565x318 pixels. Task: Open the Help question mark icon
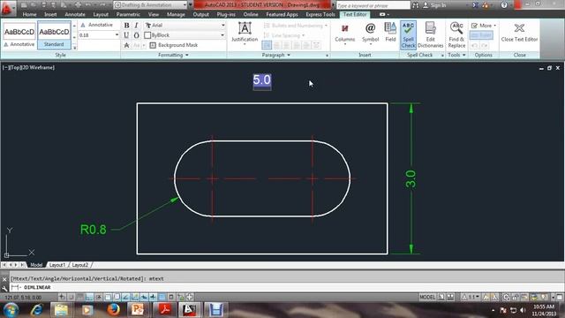(504, 5)
